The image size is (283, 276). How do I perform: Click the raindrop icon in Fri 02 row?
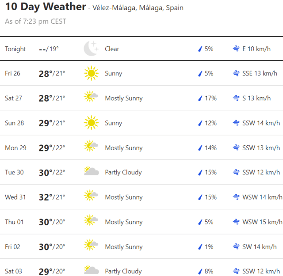(x=200, y=247)
